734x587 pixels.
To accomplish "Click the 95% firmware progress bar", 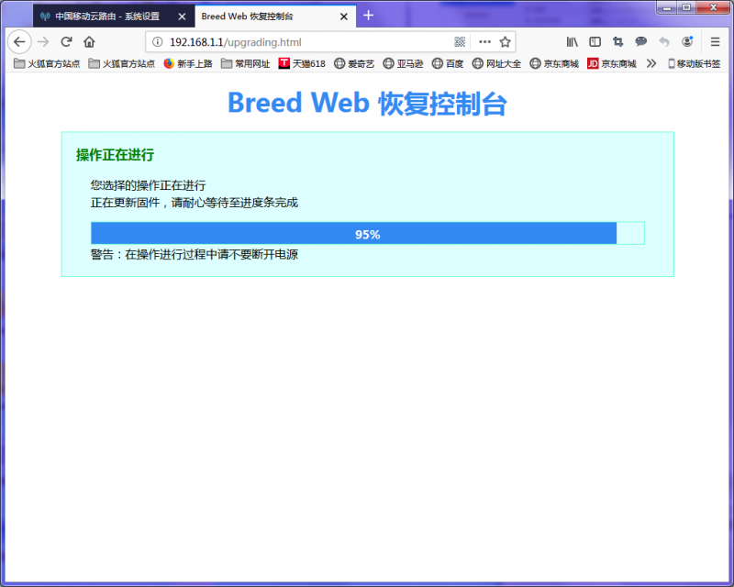I will [x=367, y=234].
